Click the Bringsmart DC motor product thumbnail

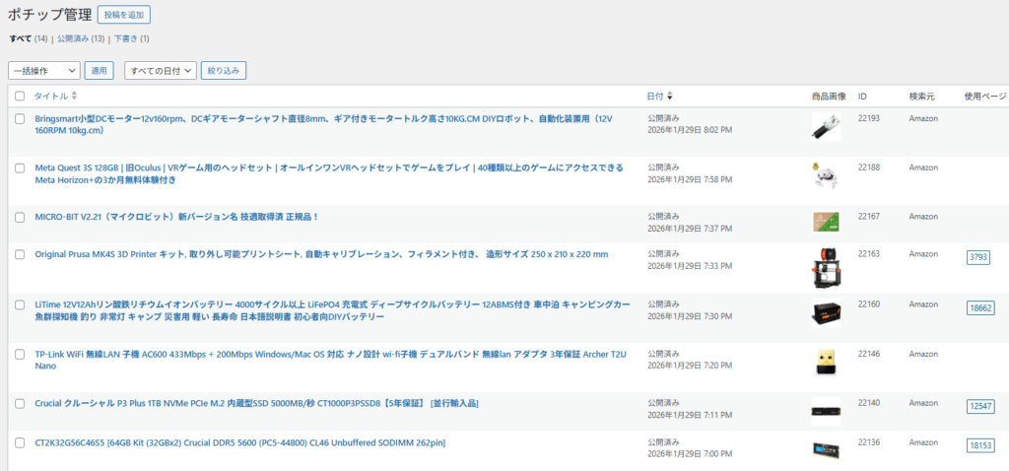click(825, 127)
